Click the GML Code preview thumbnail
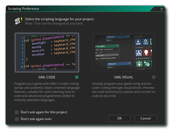Image resolution: width=171 pixels, height=132 pixels. click(47, 53)
